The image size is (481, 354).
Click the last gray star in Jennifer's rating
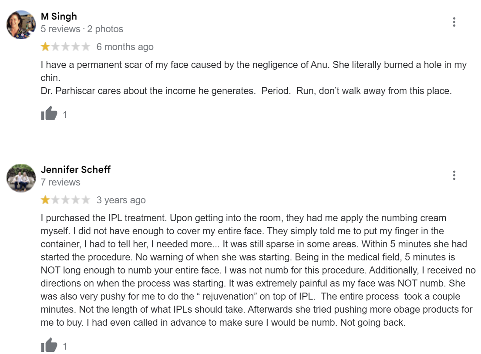(x=85, y=200)
